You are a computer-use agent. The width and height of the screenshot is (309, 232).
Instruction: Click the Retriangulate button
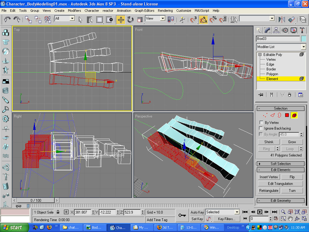(269, 191)
